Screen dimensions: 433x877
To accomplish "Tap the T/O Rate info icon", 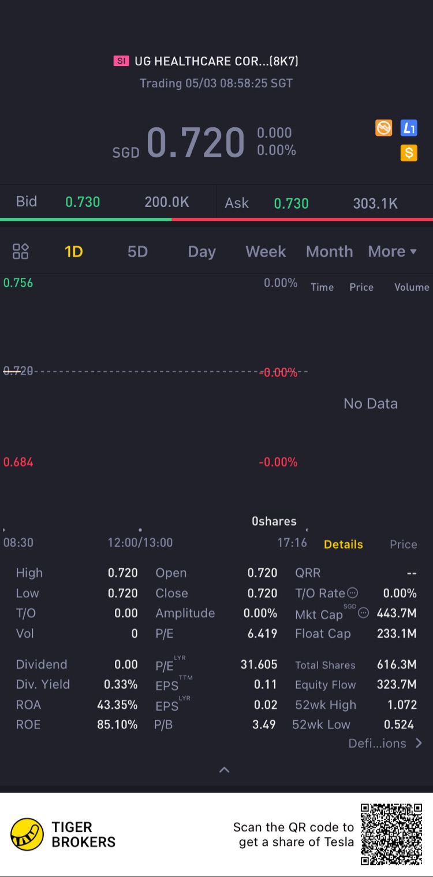I will pyautogui.click(x=352, y=593).
